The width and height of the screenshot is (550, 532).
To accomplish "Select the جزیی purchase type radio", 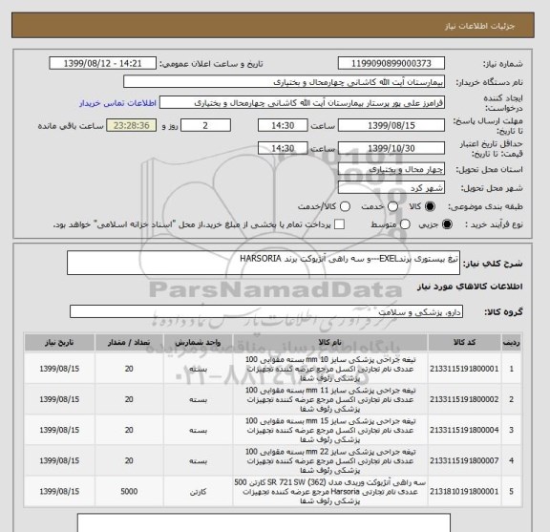I will [447, 223].
